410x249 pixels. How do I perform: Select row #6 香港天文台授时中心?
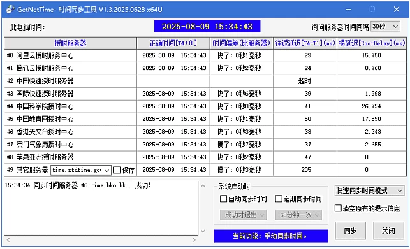(x=205, y=132)
